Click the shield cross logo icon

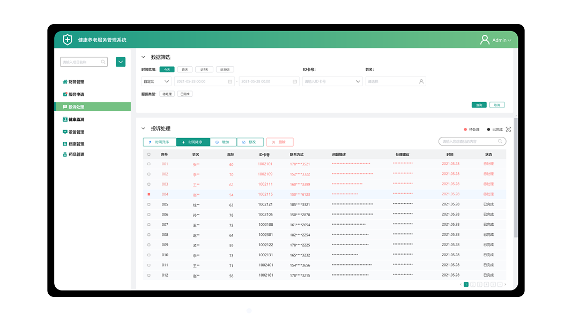(68, 39)
